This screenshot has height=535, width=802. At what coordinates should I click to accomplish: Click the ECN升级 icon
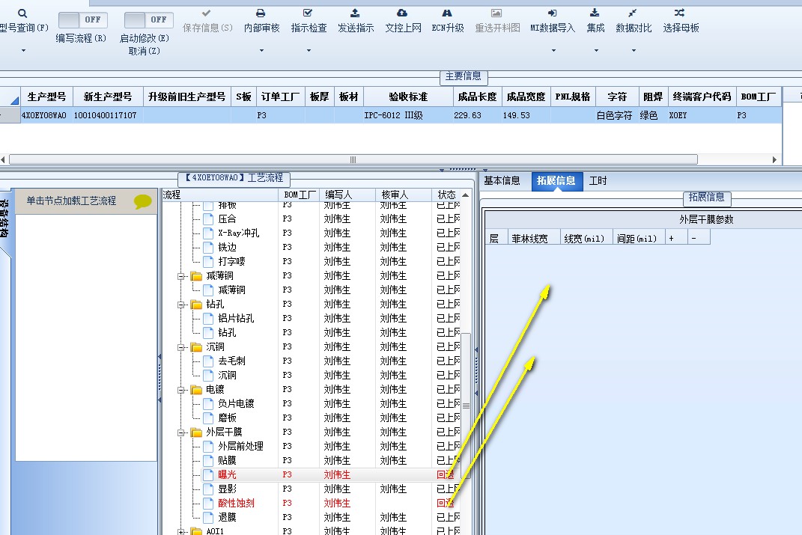[447, 13]
